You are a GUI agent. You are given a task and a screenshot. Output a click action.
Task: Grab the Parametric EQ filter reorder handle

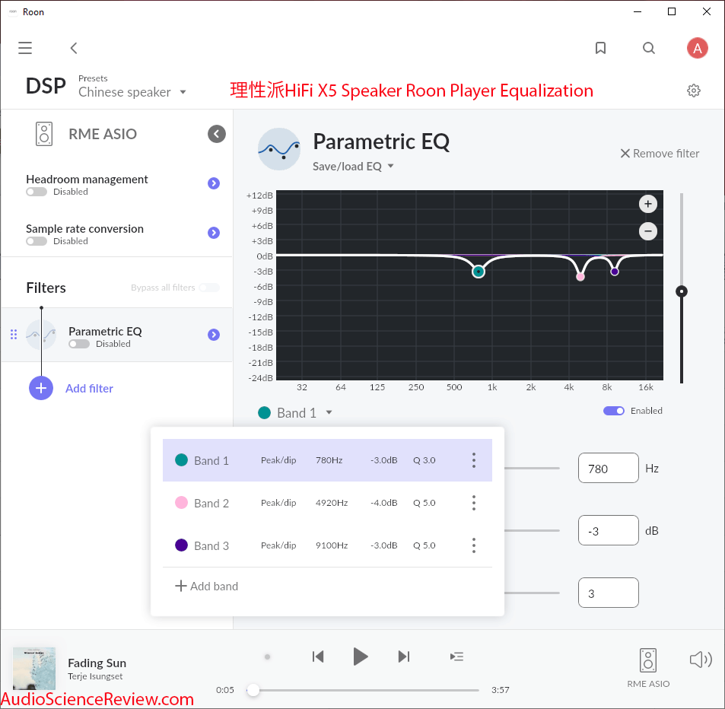click(14, 335)
